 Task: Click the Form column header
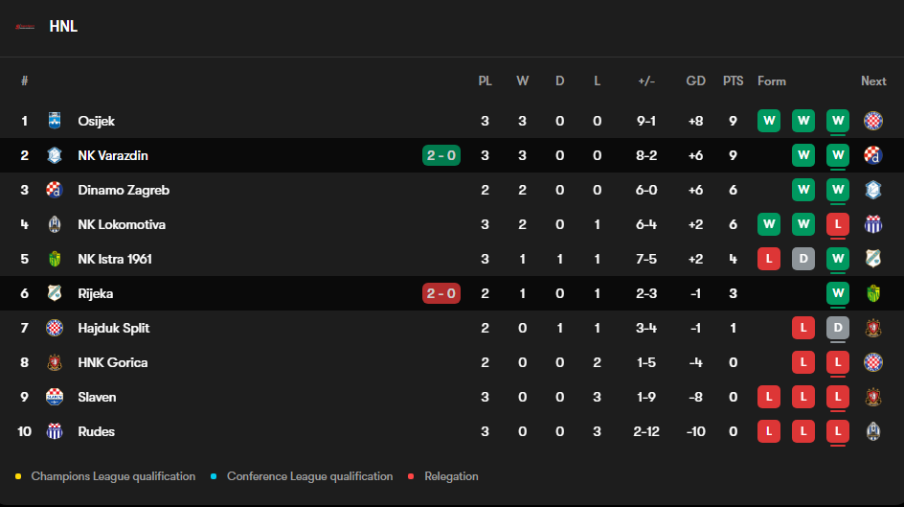[x=772, y=81]
